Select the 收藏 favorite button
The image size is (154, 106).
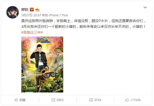[20, 100]
